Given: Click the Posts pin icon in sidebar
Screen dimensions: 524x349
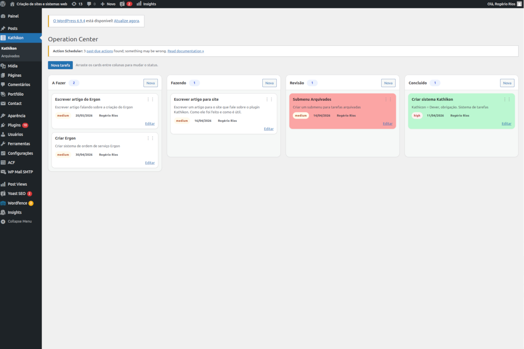Looking at the screenshot, I should [x=3, y=28].
